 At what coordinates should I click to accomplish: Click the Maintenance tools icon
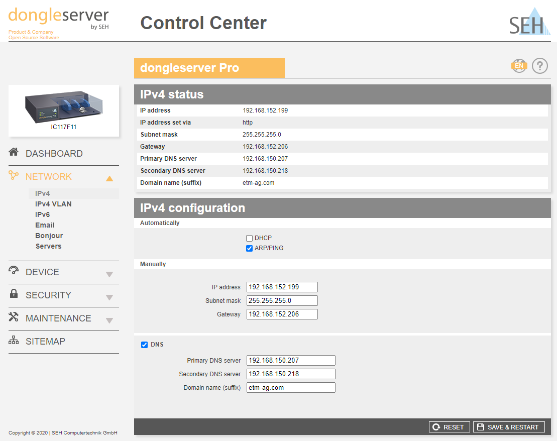pyautogui.click(x=14, y=317)
